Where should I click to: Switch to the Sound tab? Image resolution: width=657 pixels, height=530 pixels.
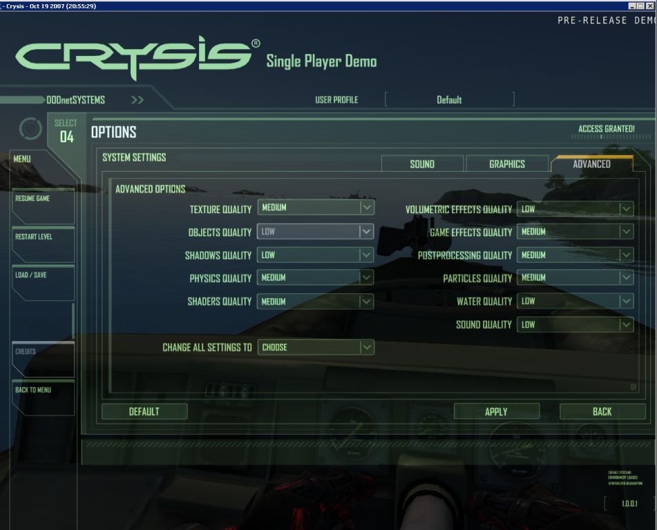[422, 164]
